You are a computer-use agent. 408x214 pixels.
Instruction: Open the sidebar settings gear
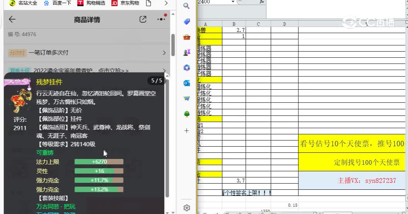(x=187, y=208)
